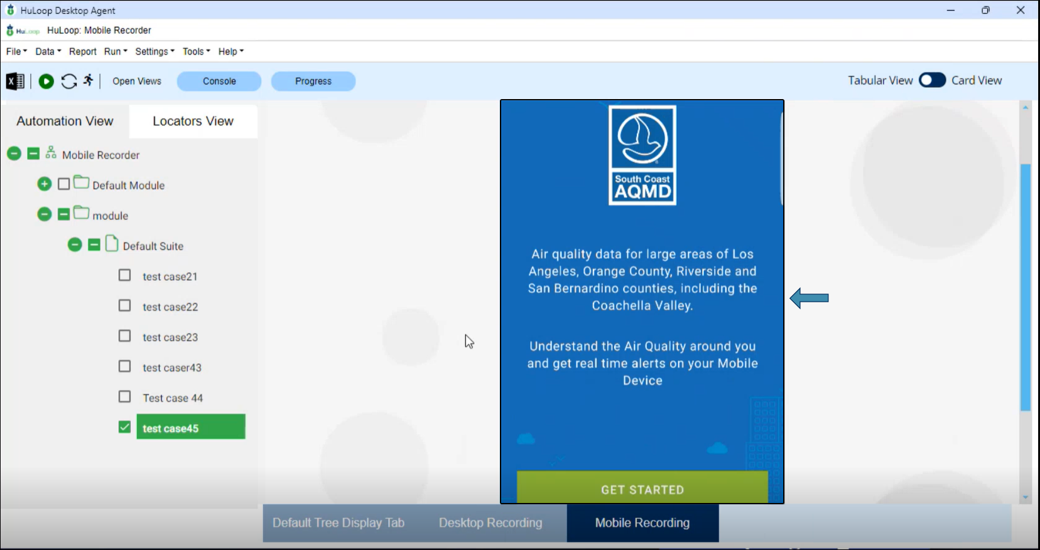
Task: Select test case21 in the tree
Action: pos(170,277)
